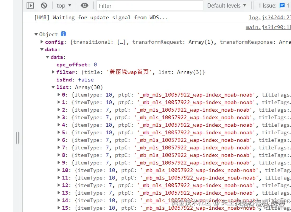Click the DevTools panel divider handle
The image size is (291, 212).
point(17,138)
